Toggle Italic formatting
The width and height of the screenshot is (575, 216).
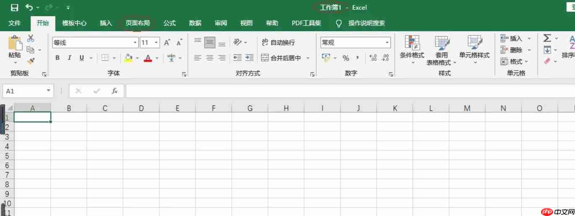pyautogui.click(x=69, y=58)
